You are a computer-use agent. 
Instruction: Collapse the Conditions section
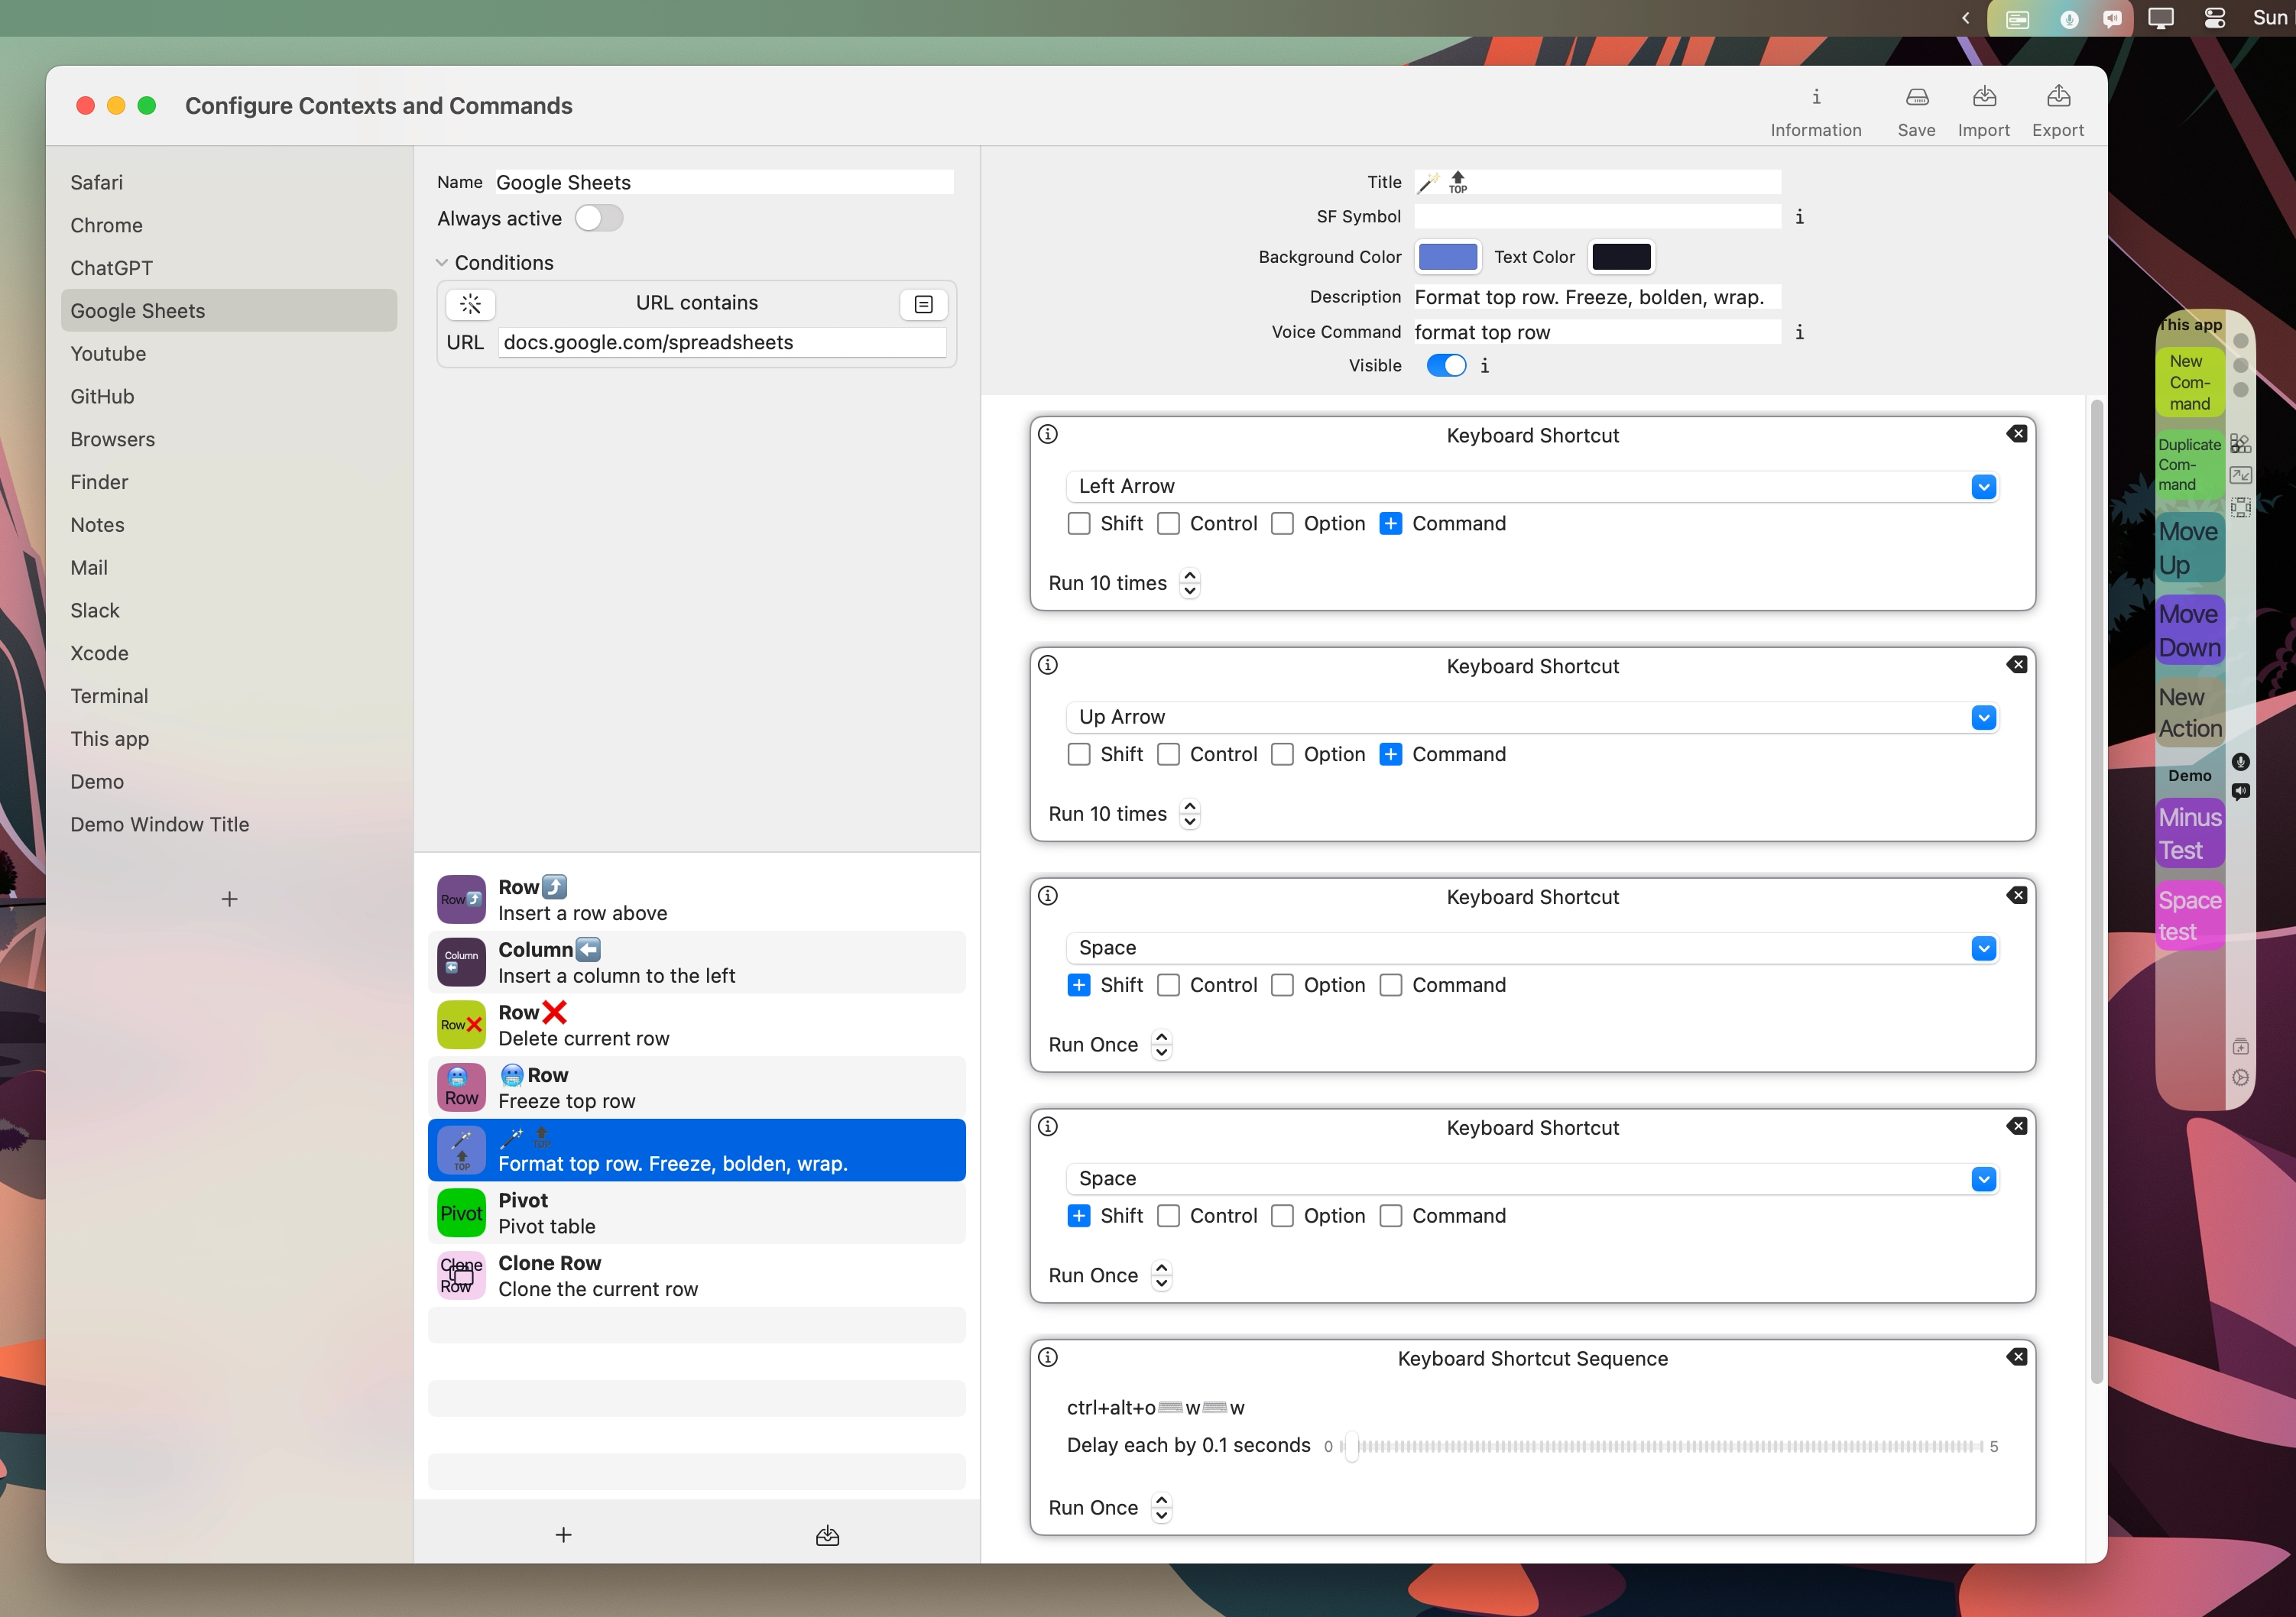pyautogui.click(x=442, y=263)
